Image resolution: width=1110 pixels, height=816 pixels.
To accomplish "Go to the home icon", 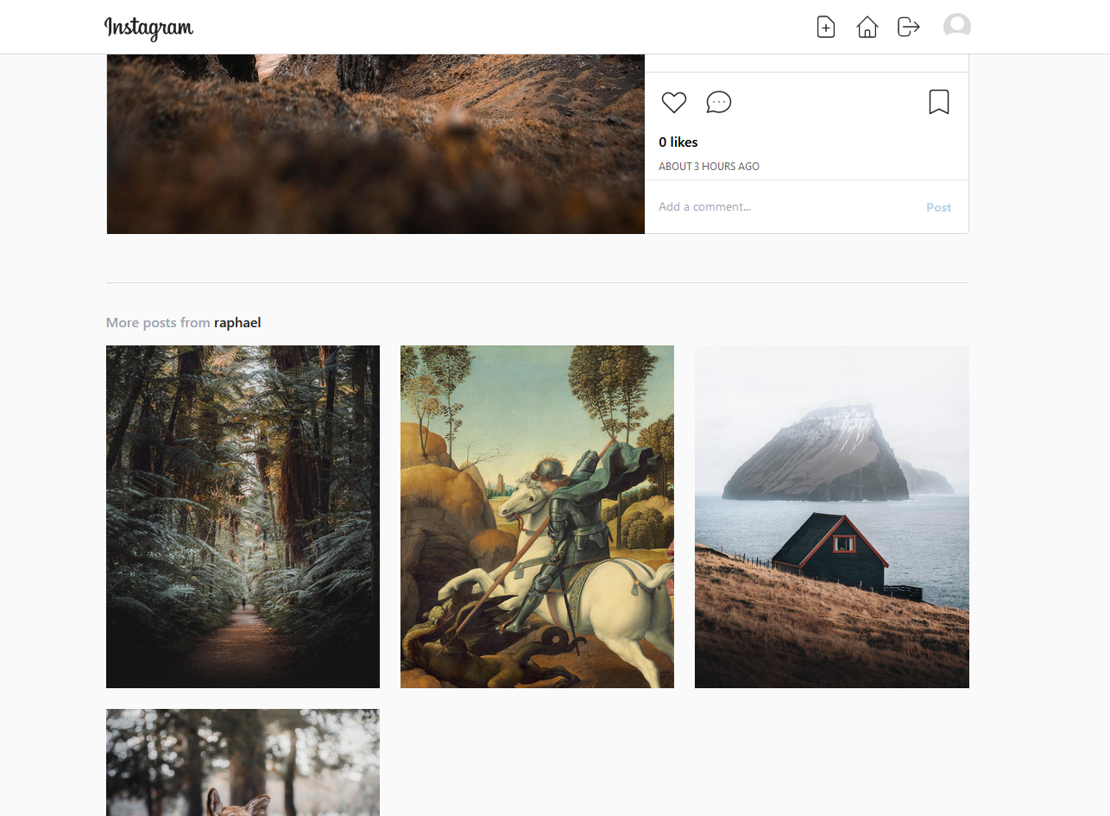I will pyautogui.click(x=867, y=27).
